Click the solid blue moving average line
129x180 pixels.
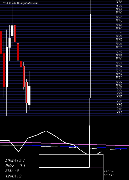click(64, 147)
